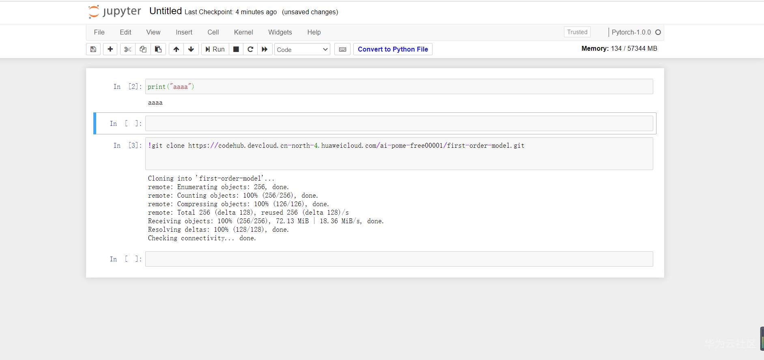Viewport: 764px width, 360px height.
Task: Focus the selected empty code cell
Action: [x=399, y=123]
